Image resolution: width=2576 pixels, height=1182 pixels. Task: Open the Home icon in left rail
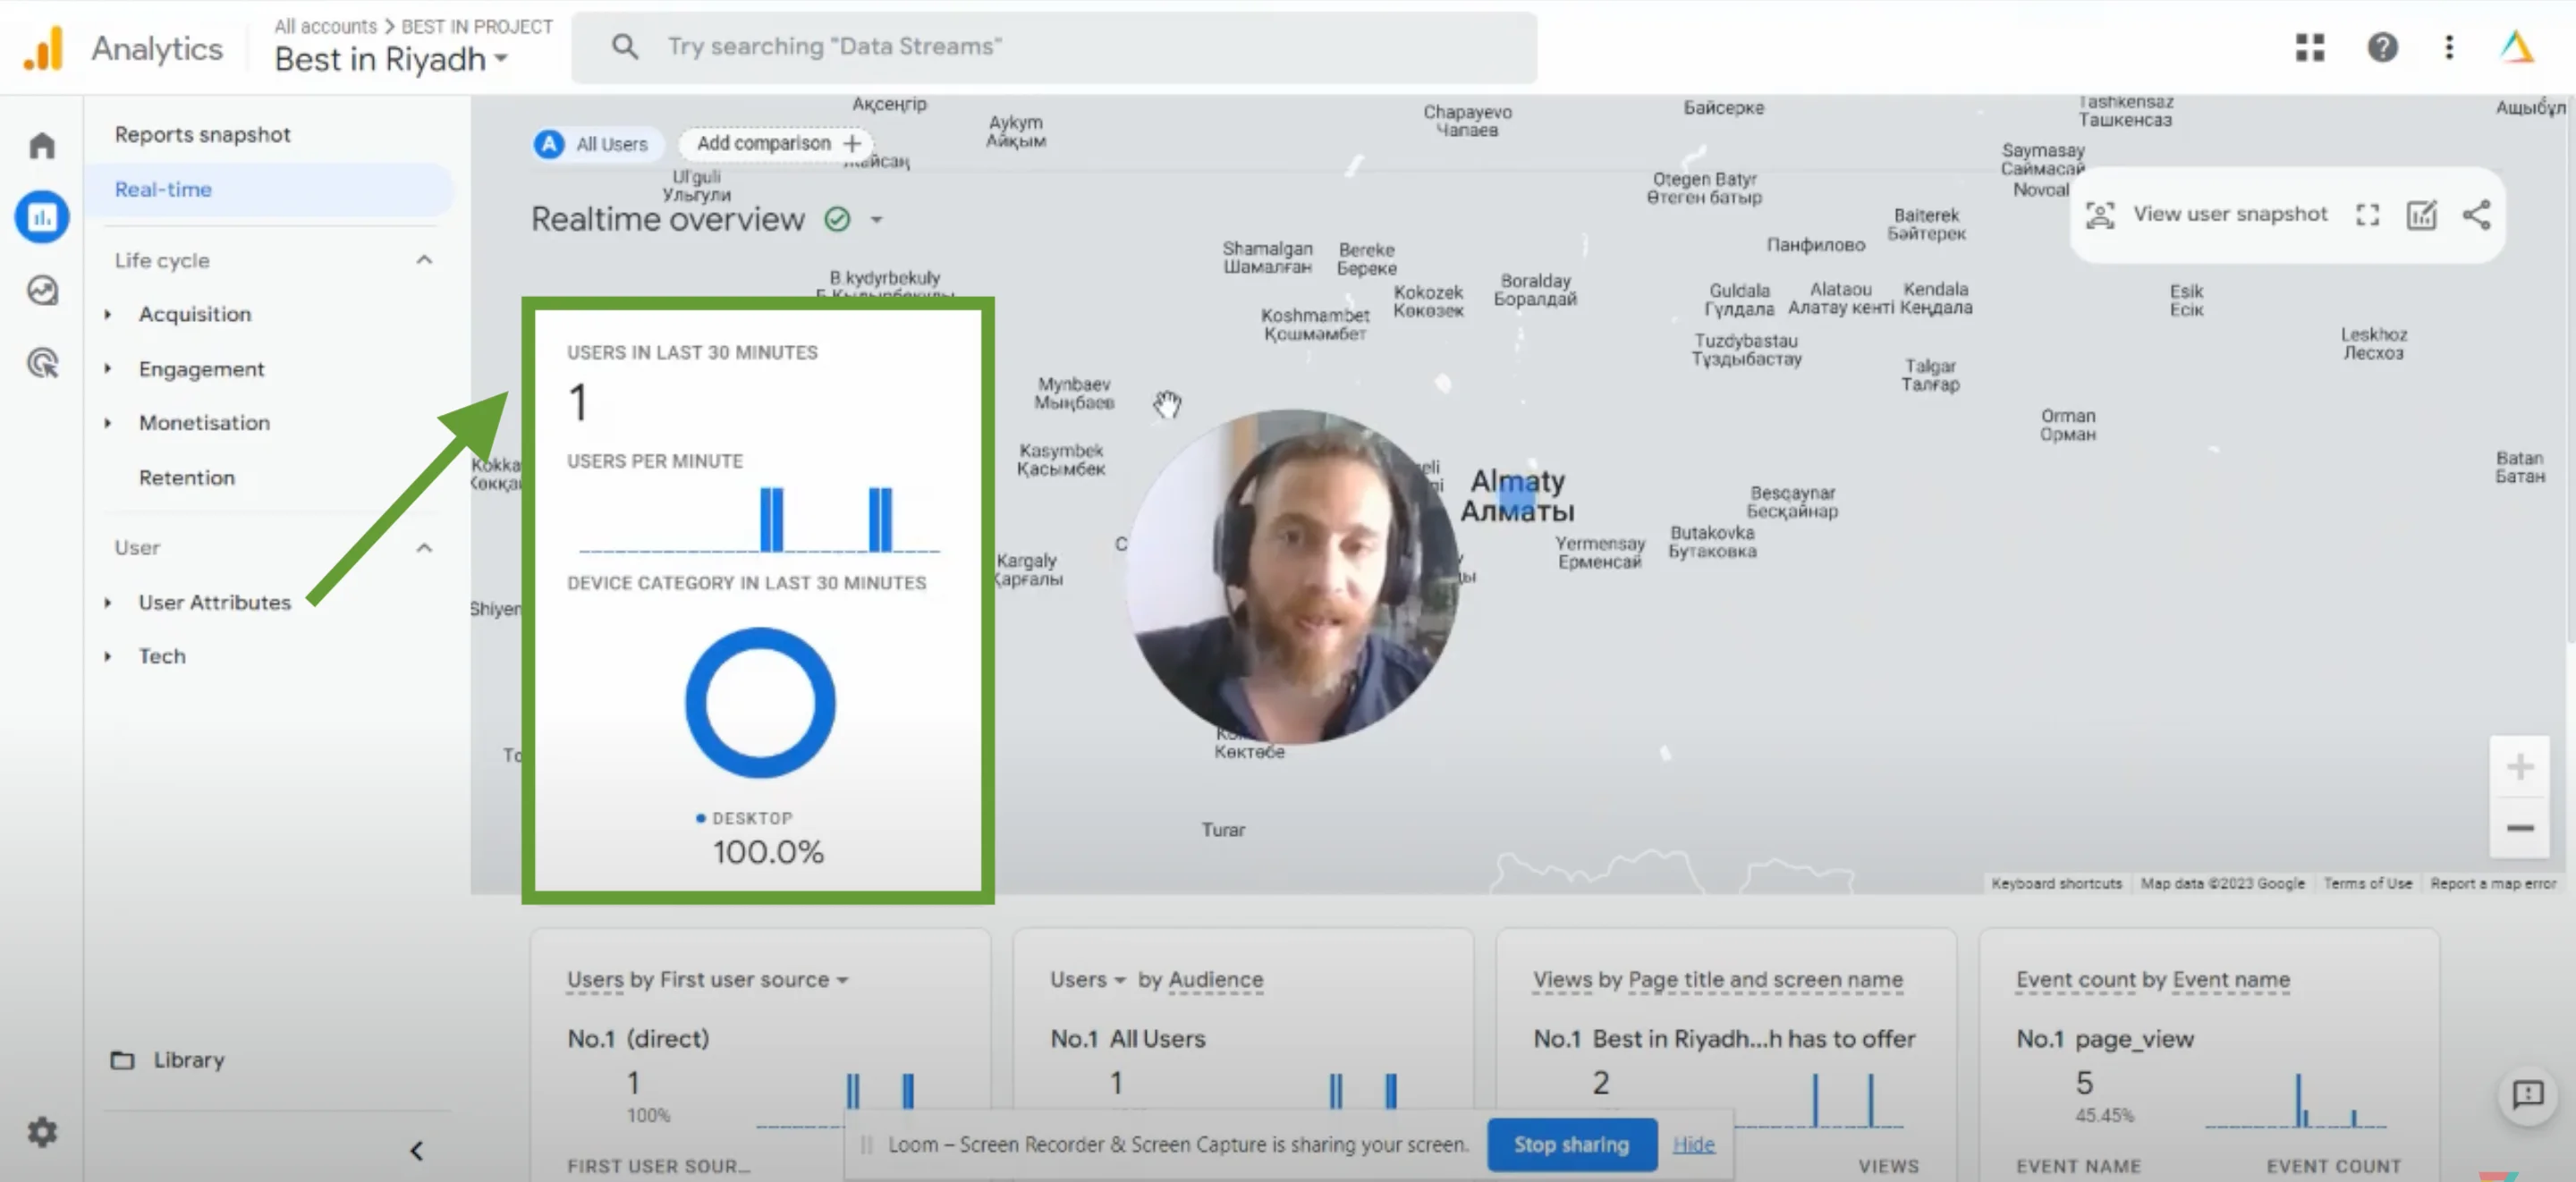[x=42, y=146]
